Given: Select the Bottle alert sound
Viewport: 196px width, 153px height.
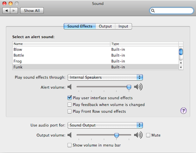Looking at the screenshot, I should click(x=95, y=55).
